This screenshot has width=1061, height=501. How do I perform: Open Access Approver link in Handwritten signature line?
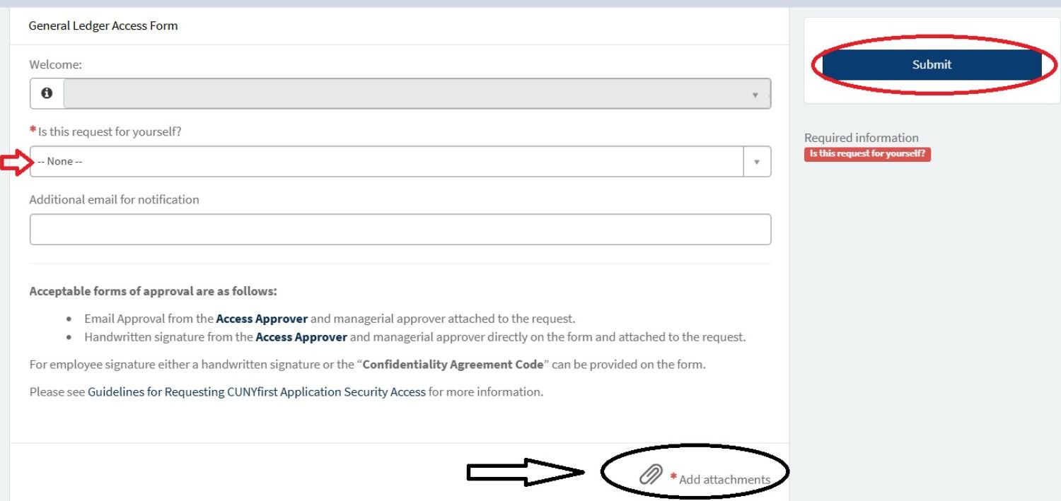tap(301, 337)
